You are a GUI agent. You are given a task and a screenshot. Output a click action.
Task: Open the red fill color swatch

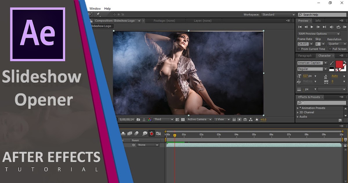click(x=339, y=64)
